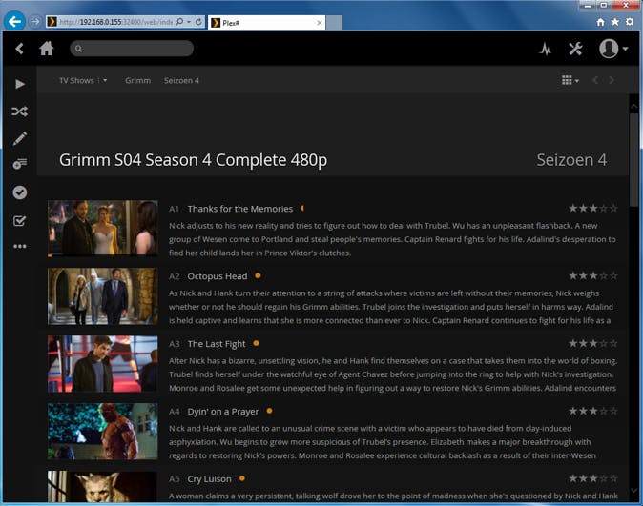Open a new browser tab
The image size is (643, 506).
point(334,23)
